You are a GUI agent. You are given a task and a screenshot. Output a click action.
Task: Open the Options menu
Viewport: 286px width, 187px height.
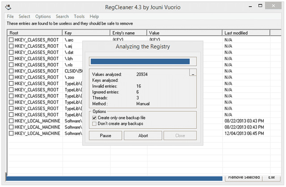43,17
